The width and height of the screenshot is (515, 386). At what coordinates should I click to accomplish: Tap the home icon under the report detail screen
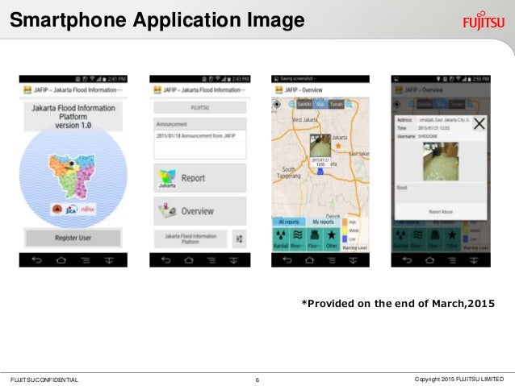click(x=429, y=260)
